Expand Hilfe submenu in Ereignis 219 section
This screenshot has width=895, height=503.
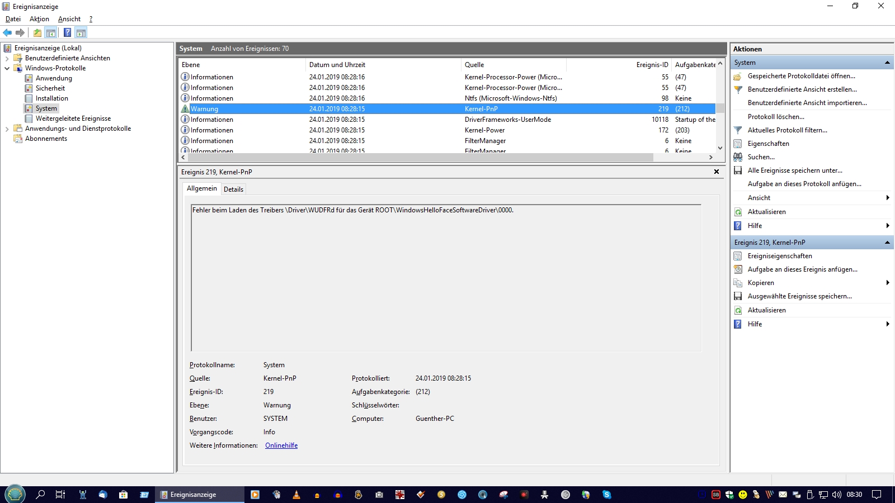click(887, 324)
